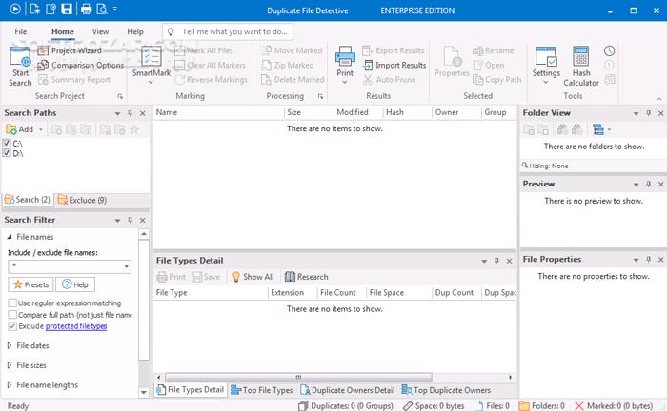This screenshot has height=411, width=667.
Task: Click the Search Filter scroll down arrow
Action: 144,392
